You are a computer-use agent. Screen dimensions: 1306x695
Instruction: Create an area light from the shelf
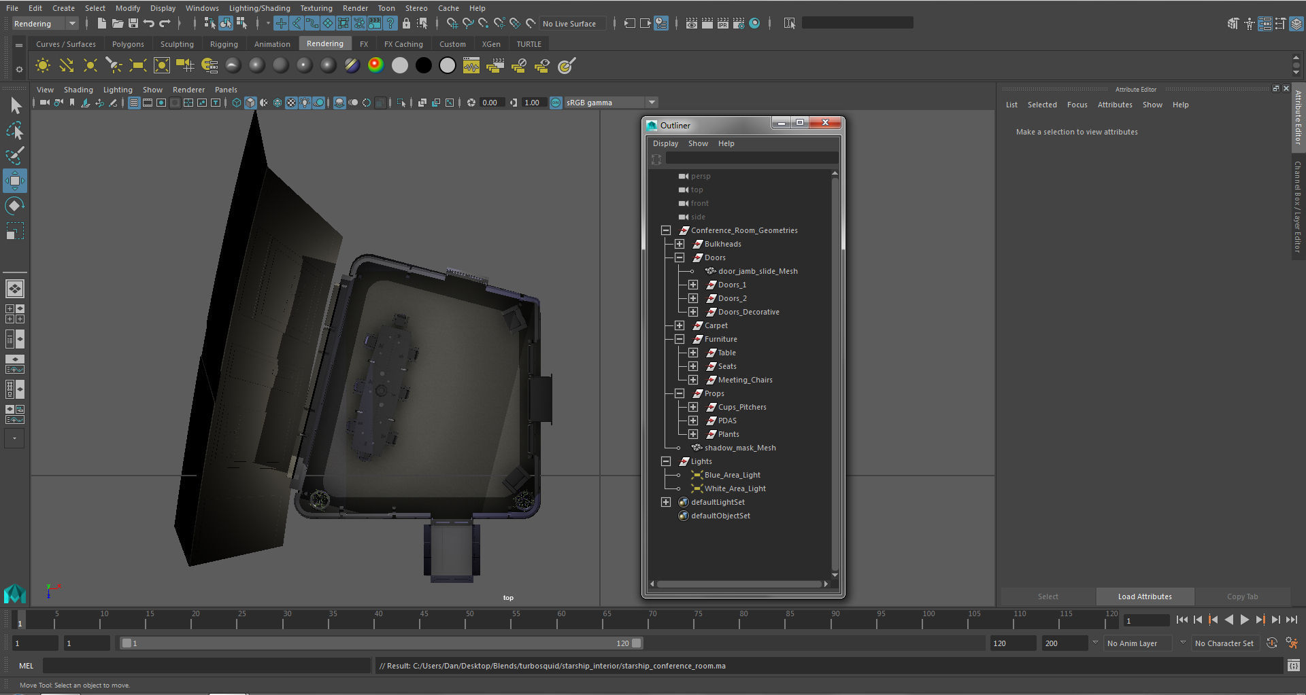[137, 66]
